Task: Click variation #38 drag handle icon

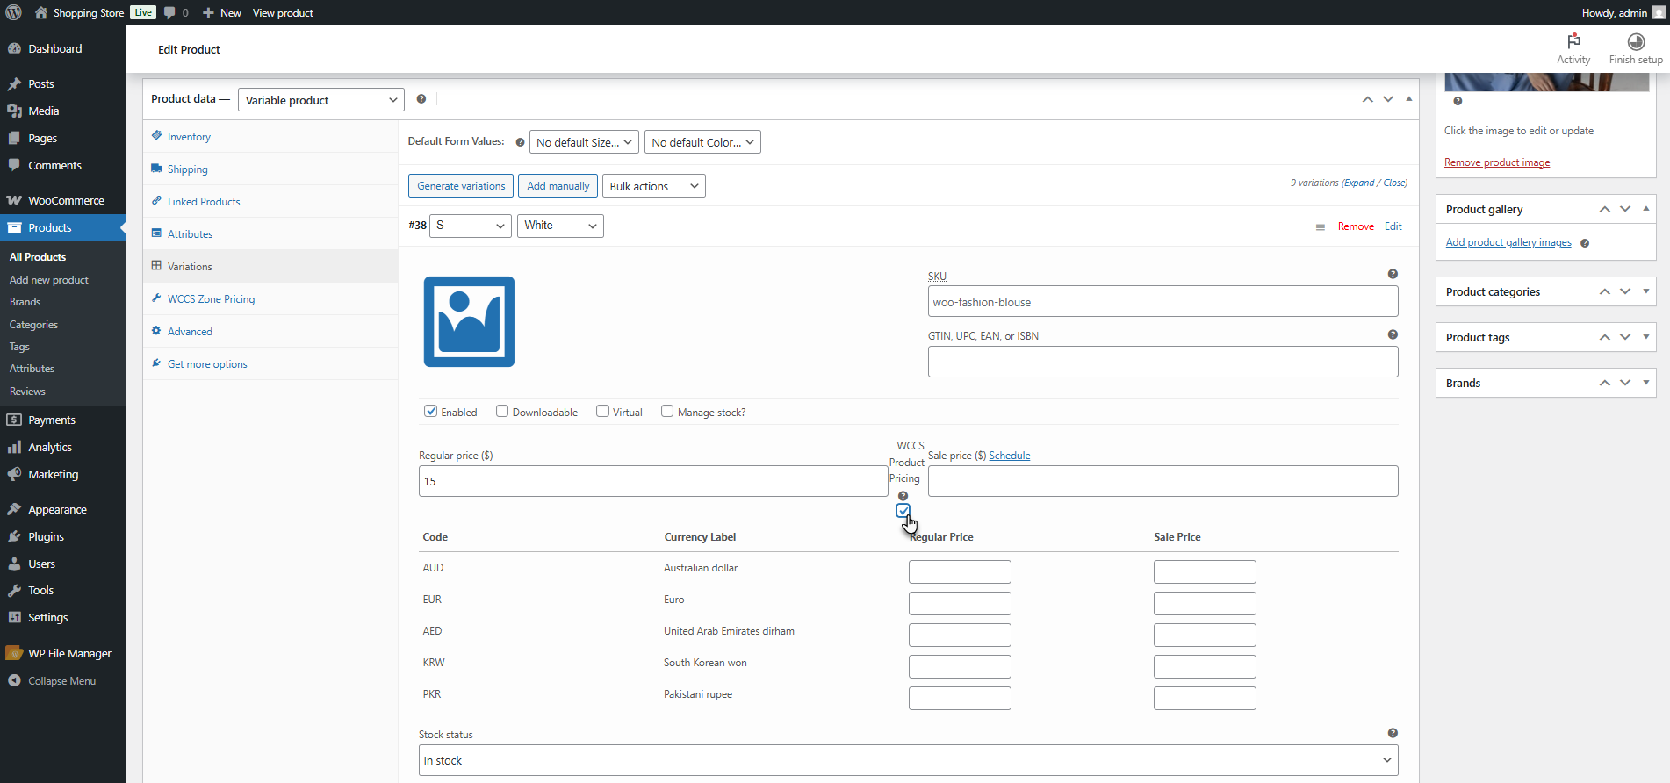Action: [1320, 227]
